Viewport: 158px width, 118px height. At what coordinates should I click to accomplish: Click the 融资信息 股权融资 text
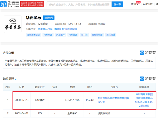pyautogui.click(x=37, y=24)
